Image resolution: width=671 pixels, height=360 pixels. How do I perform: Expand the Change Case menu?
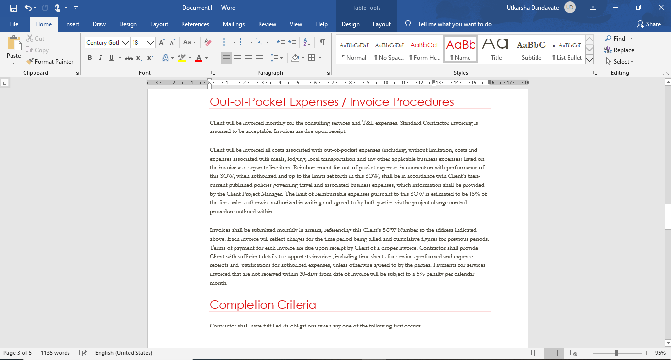(190, 43)
